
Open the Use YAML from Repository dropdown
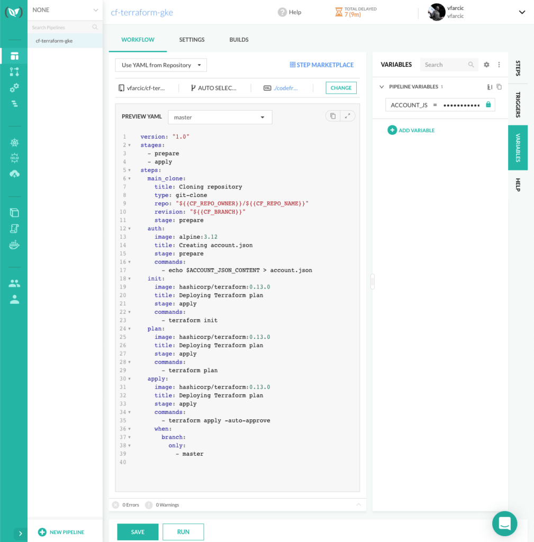tap(161, 65)
